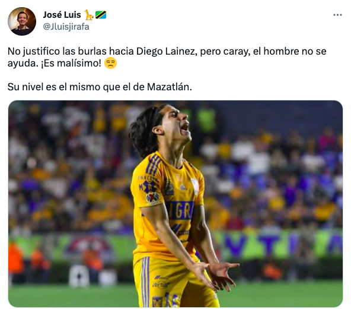The height and width of the screenshot is (309, 351).
Task: Click the green-purple advertising board in background
Action: [x=277, y=245]
